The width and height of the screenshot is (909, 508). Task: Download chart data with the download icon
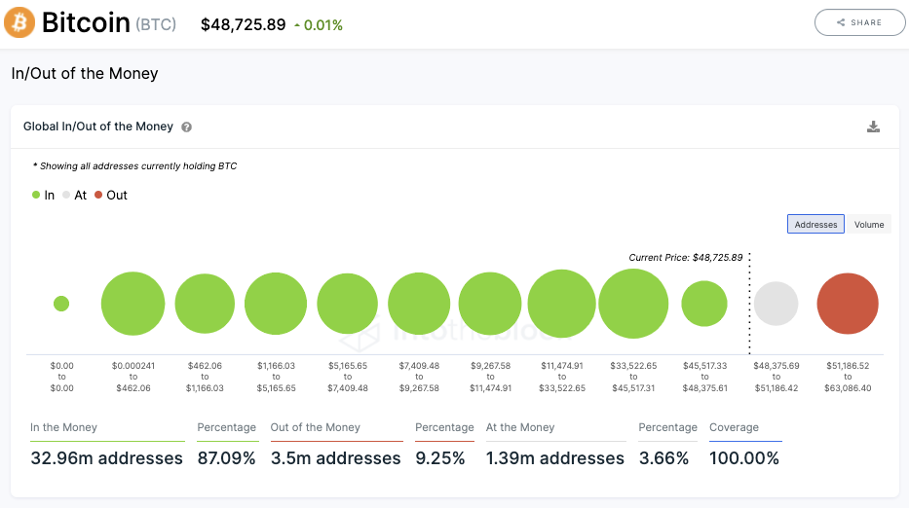[x=873, y=127]
